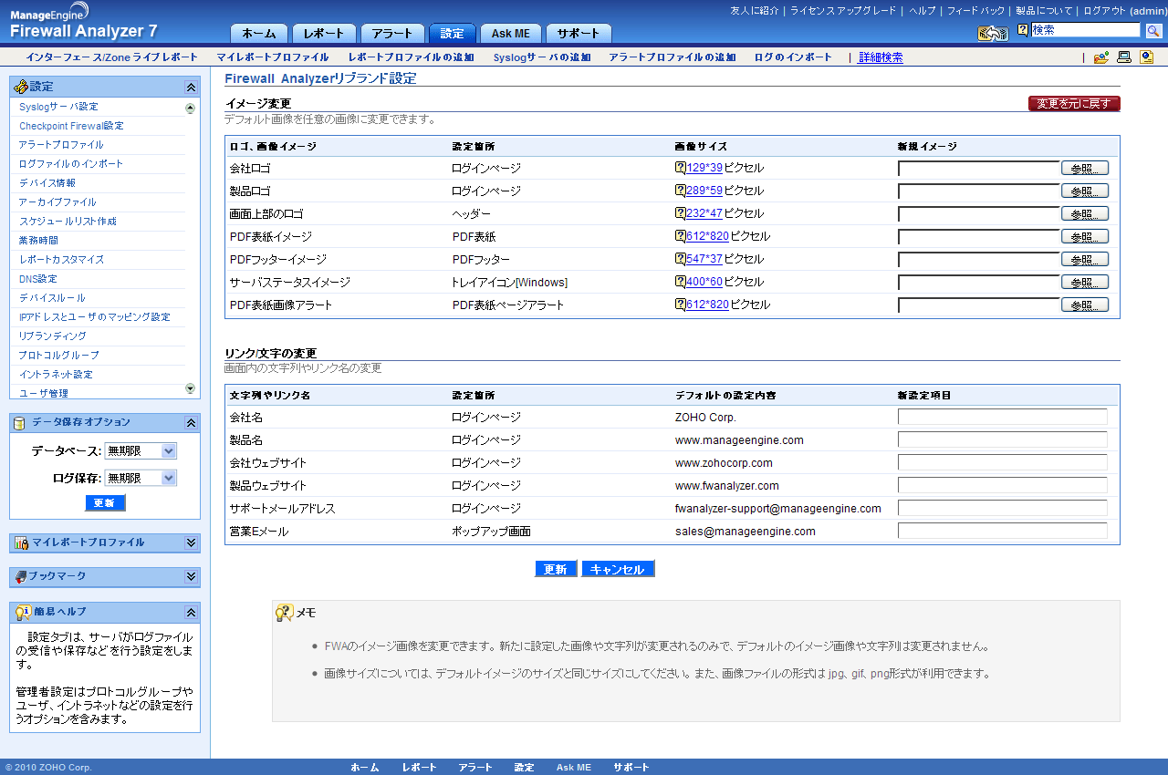The height and width of the screenshot is (775, 1168).
Task: Click 参照 button for 製品ロゴ
Action: point(1085,191)
